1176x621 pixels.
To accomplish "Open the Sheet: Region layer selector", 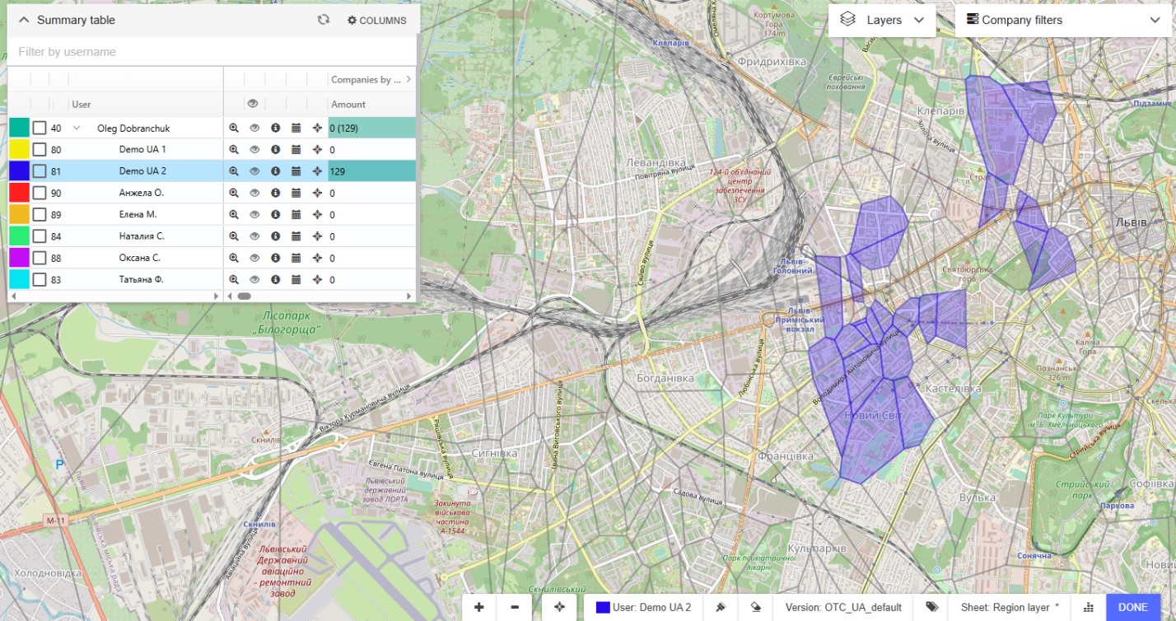I will [x=1009, y=607].
